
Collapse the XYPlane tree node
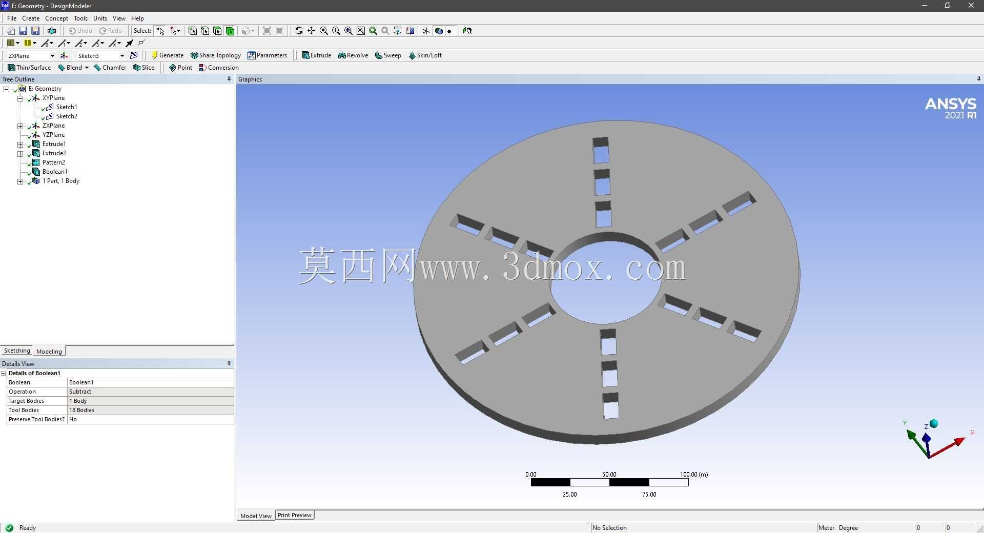(x=20, y=98)
